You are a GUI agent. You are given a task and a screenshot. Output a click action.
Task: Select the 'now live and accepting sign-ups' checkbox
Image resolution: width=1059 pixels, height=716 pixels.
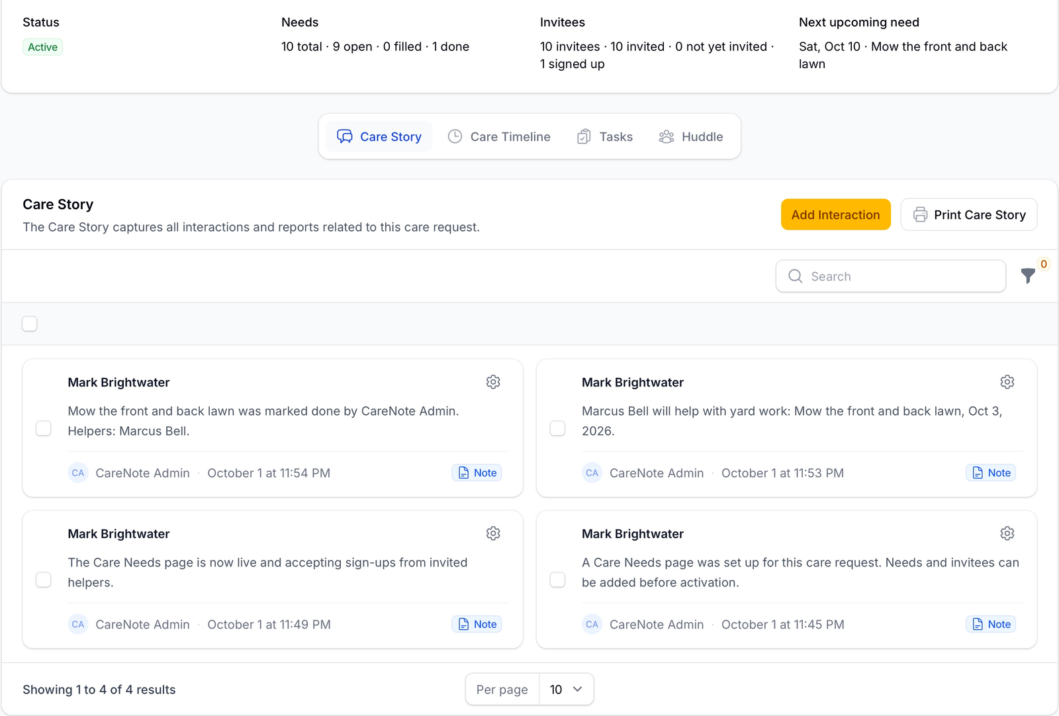(x=44, y=580)
